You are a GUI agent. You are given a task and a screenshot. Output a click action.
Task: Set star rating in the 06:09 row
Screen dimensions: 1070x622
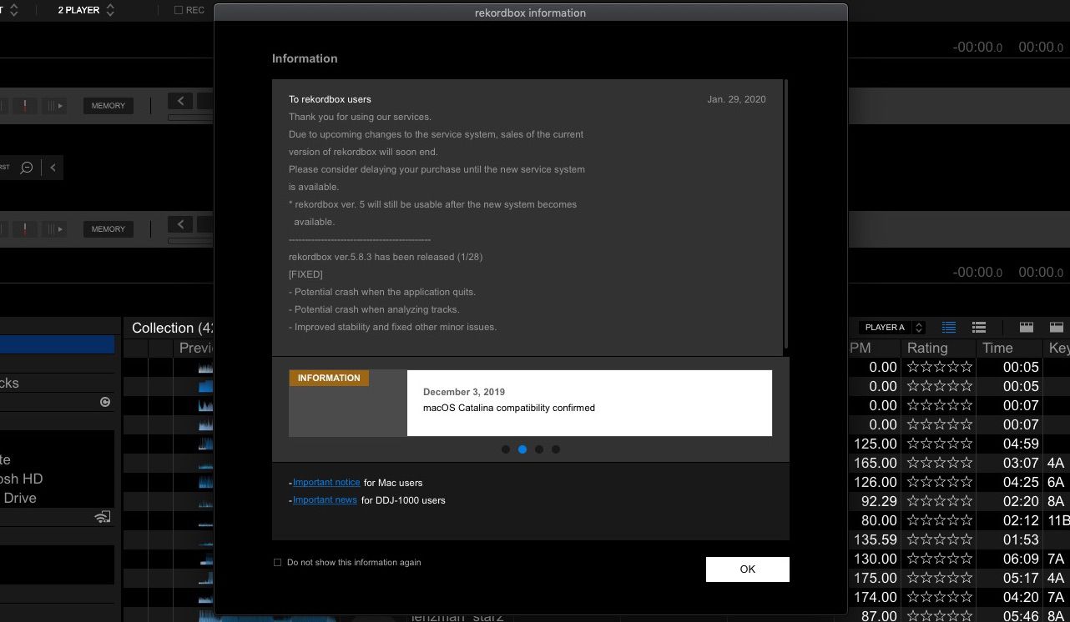click(x=940, y=559)
